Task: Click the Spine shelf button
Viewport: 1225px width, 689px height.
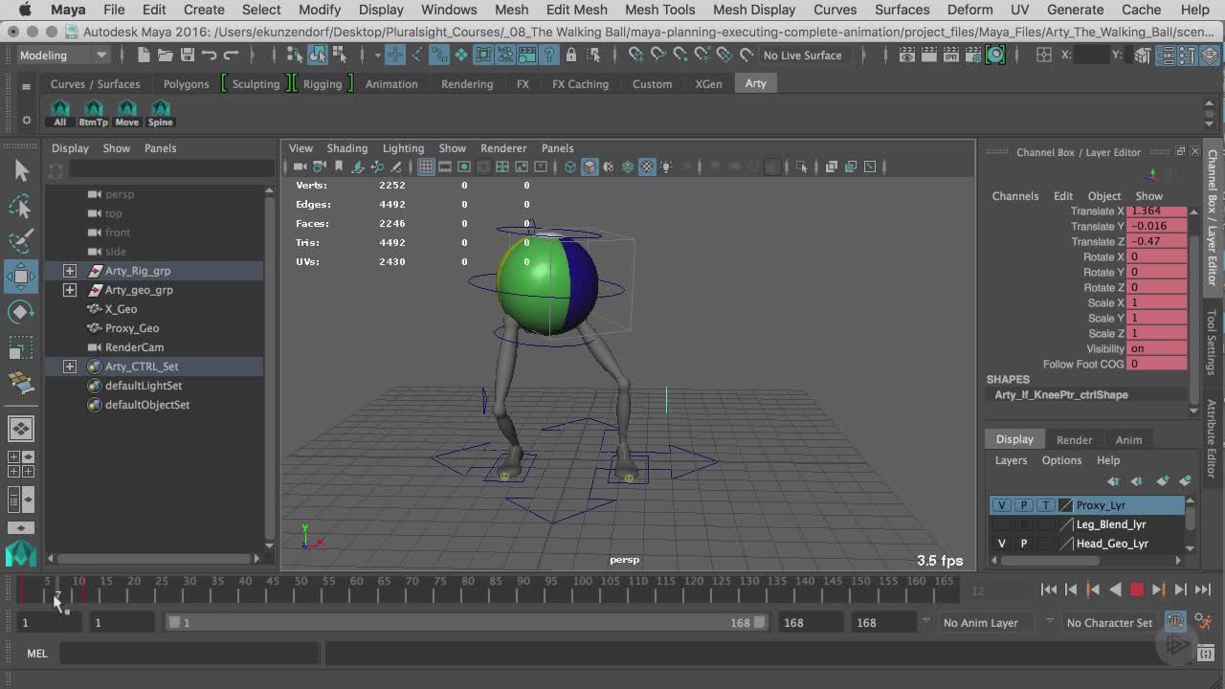Action: (161, 113)
